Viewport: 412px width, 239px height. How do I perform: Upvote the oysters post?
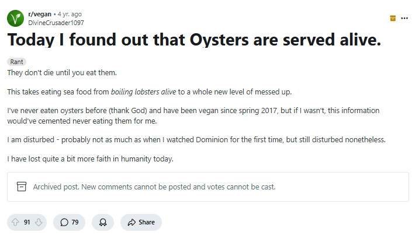point(15,222)
